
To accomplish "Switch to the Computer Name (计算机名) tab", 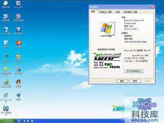I will click(103, 12).
